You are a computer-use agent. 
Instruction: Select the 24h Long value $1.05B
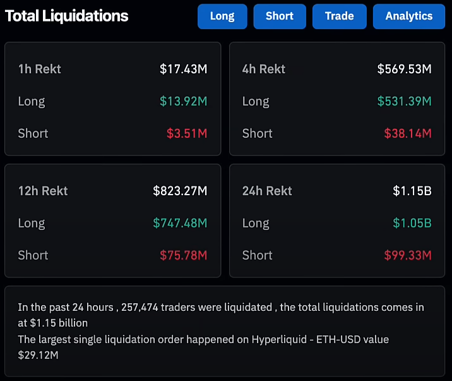(412, 223)
